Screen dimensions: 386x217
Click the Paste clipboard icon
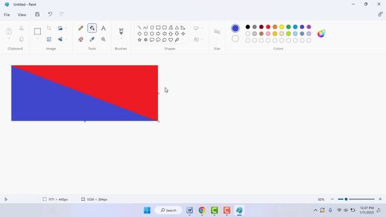(x=9, y=31)
